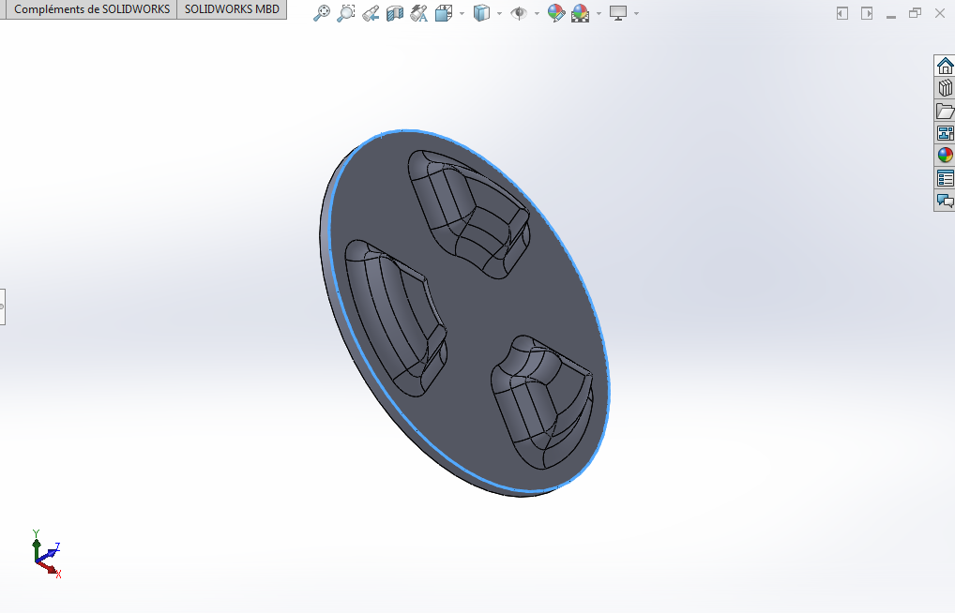Select the Zoom to Area tool
The width and height of the screenshot is (955, 613).
coord(346,13)
